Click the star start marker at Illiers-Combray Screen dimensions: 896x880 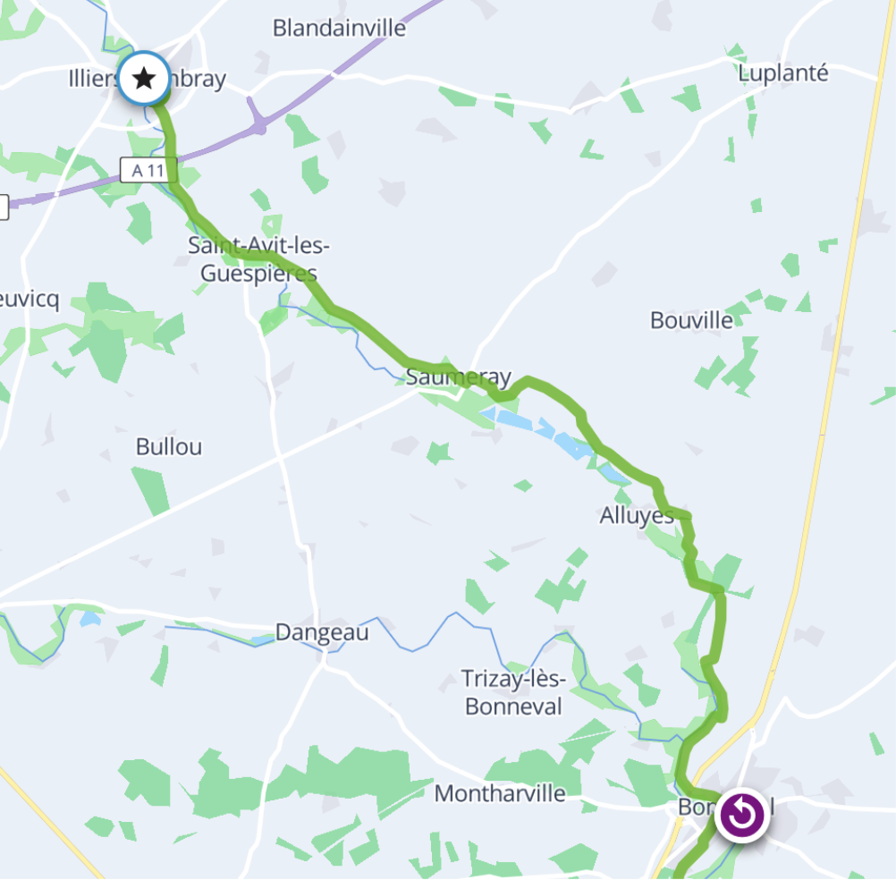pos(144,79)
